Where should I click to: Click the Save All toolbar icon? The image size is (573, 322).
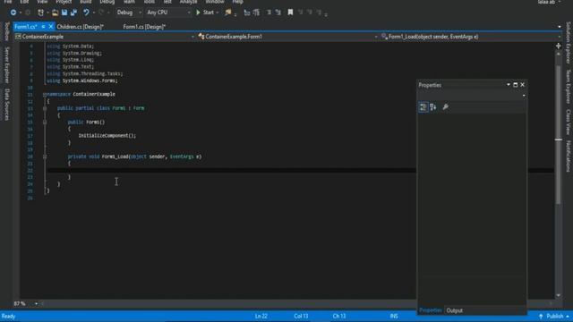tap(73, 13)
